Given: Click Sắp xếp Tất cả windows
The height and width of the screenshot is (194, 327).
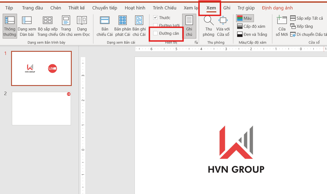Looking at the screenshot, I should point(307,18).
